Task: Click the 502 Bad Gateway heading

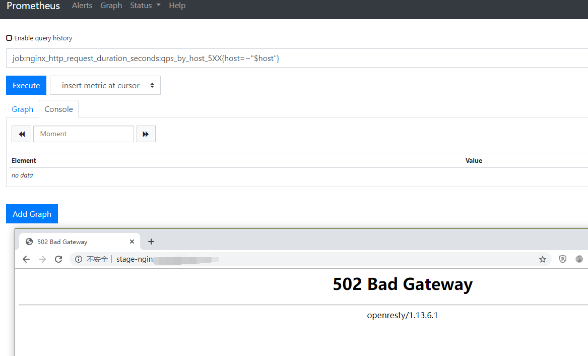Action: [403, 284]
